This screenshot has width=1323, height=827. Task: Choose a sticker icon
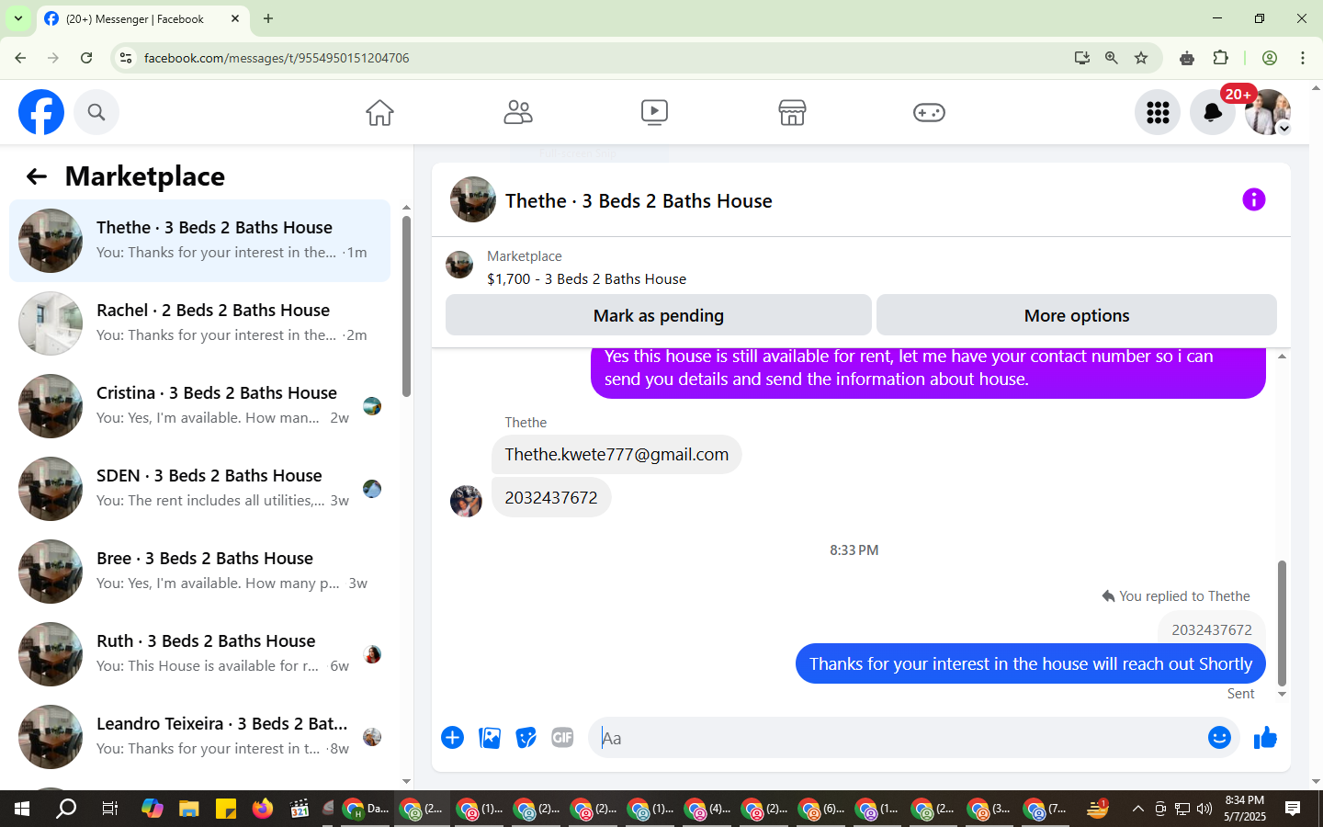click(x=526, y=737)
